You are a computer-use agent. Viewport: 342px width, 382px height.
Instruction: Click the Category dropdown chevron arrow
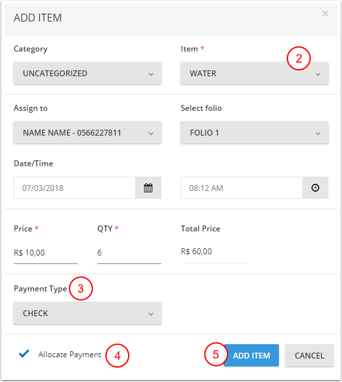click(x=151, y=74)
